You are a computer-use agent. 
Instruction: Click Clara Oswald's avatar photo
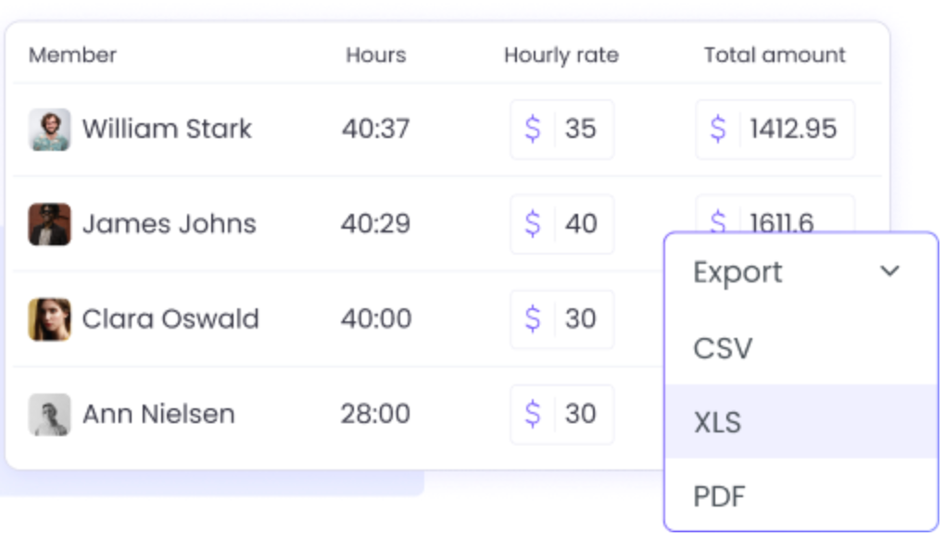click(x=49, y=319)
